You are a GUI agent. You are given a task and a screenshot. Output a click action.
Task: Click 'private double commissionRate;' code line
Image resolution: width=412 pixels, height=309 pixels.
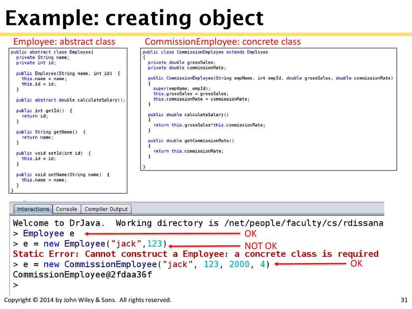pos(187,68)
